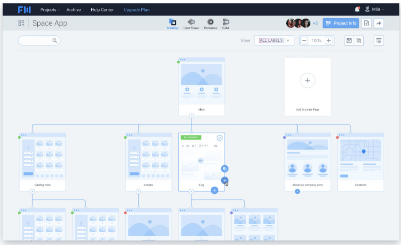Toggle the Blog page checkmark circle
This screenshot has width=401, height=245.
point(219,138)
